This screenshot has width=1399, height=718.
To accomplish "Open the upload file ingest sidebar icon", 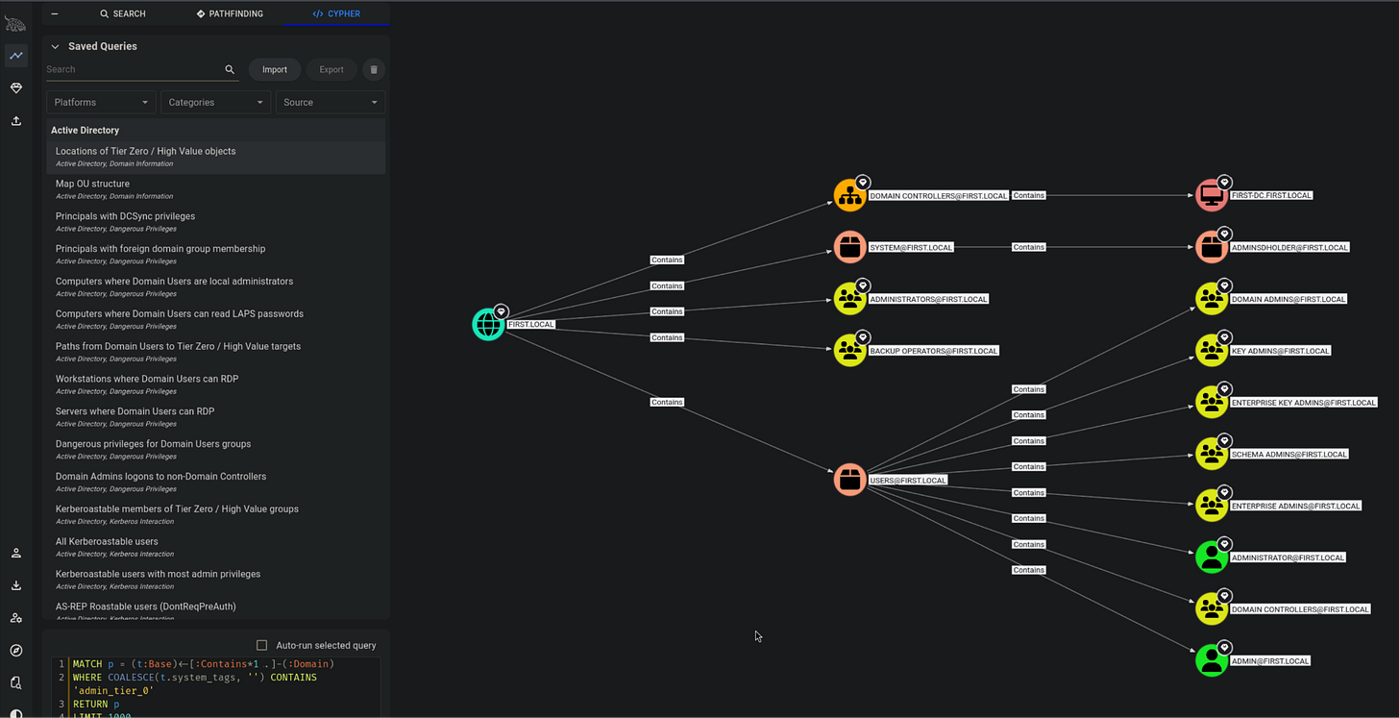I will 15,121.
